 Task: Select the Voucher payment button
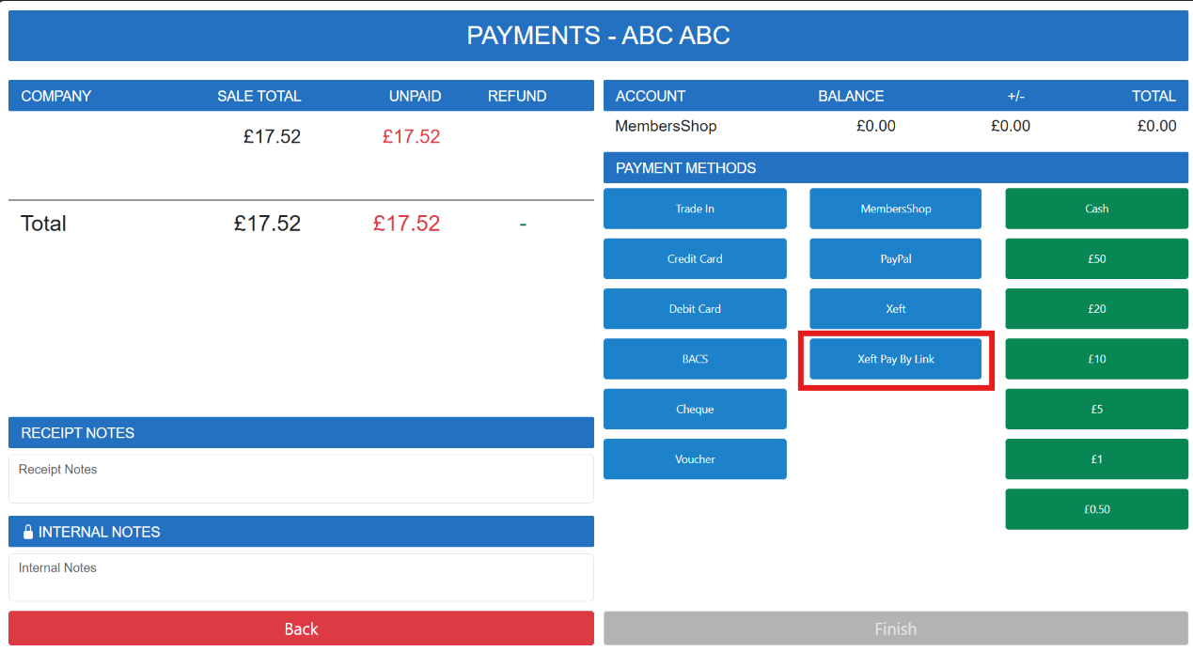pyautogui.click(x=695, y=459)
